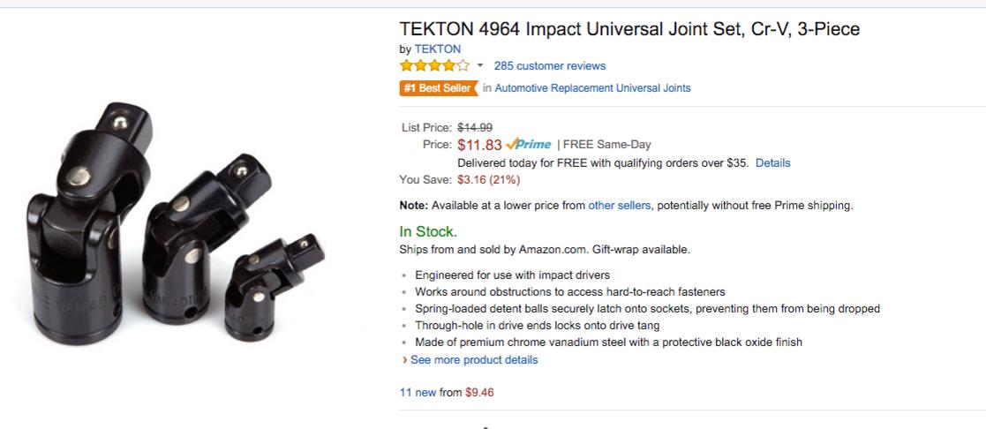Image resolution: width=986 pixels, height=429 pixels.
Task: Expand See more product details
Action: coord(474,360)
